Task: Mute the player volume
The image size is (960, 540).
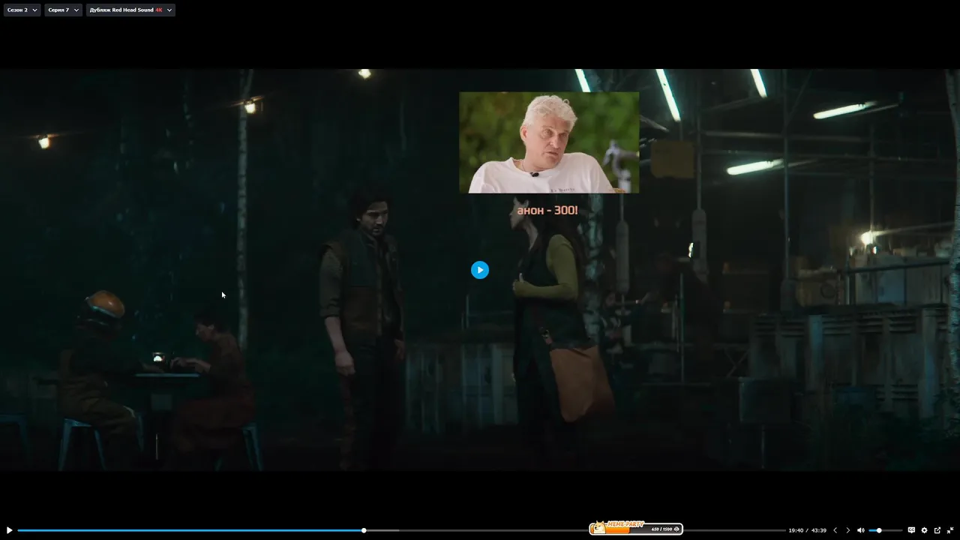Action: pyautogui.click(x=861, y=530)
